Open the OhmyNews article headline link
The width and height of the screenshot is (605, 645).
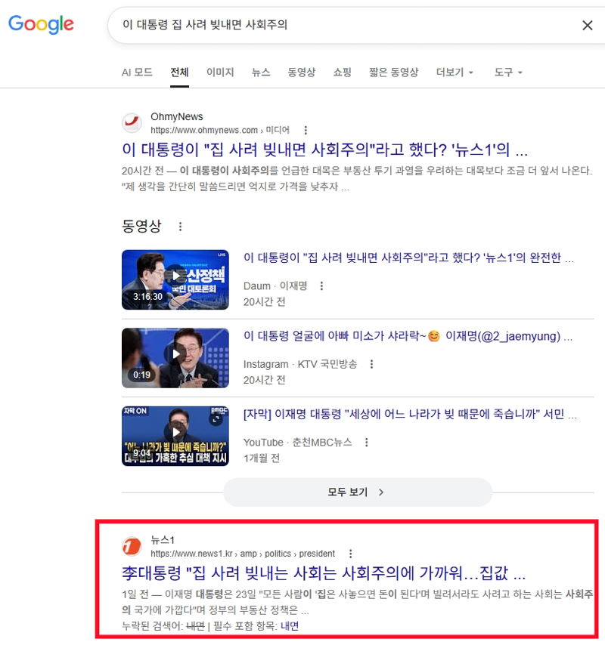(x=324, y=150)
